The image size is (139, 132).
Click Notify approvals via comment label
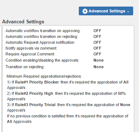31,48
